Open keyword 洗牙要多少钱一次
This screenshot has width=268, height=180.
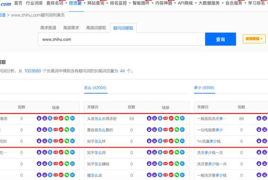pyautogui.click(x=212, y=164)
